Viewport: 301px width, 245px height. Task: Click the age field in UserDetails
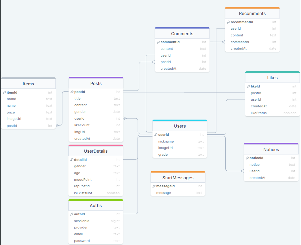click(x=96, y=173)
